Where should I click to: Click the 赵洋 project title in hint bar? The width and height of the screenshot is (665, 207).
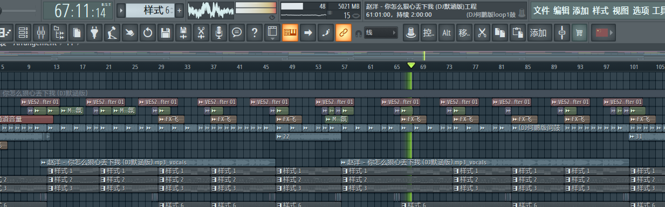pos(421,6)
